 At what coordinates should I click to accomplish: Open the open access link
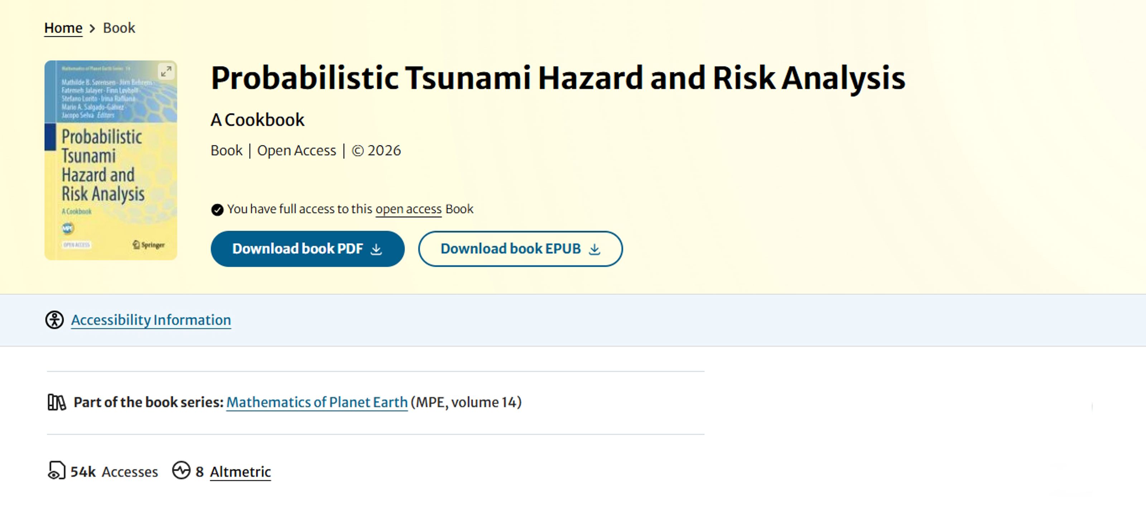click(408, 209)
